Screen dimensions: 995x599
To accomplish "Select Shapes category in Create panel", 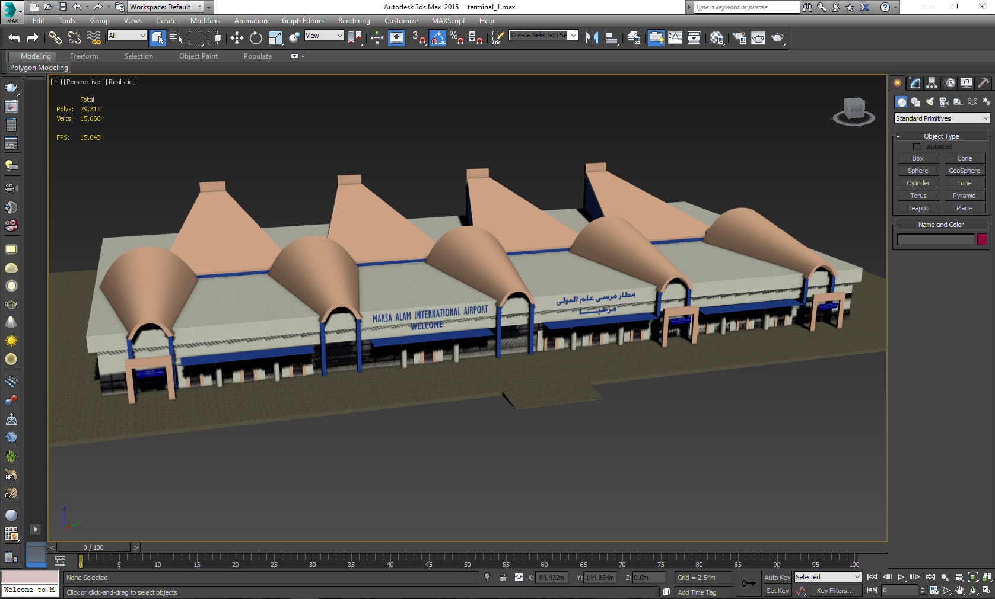I will pos(915,102).
